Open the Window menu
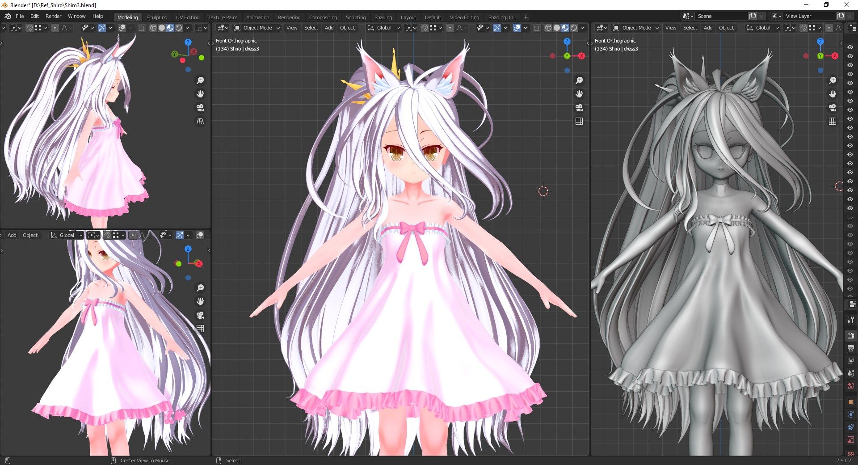Viewport: 858px width, 465px height. click(76, 16)
